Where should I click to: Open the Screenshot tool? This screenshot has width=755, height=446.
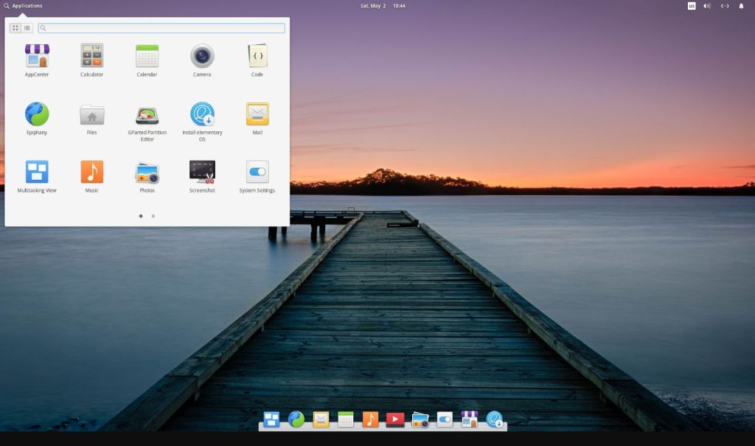pos(202,173)
